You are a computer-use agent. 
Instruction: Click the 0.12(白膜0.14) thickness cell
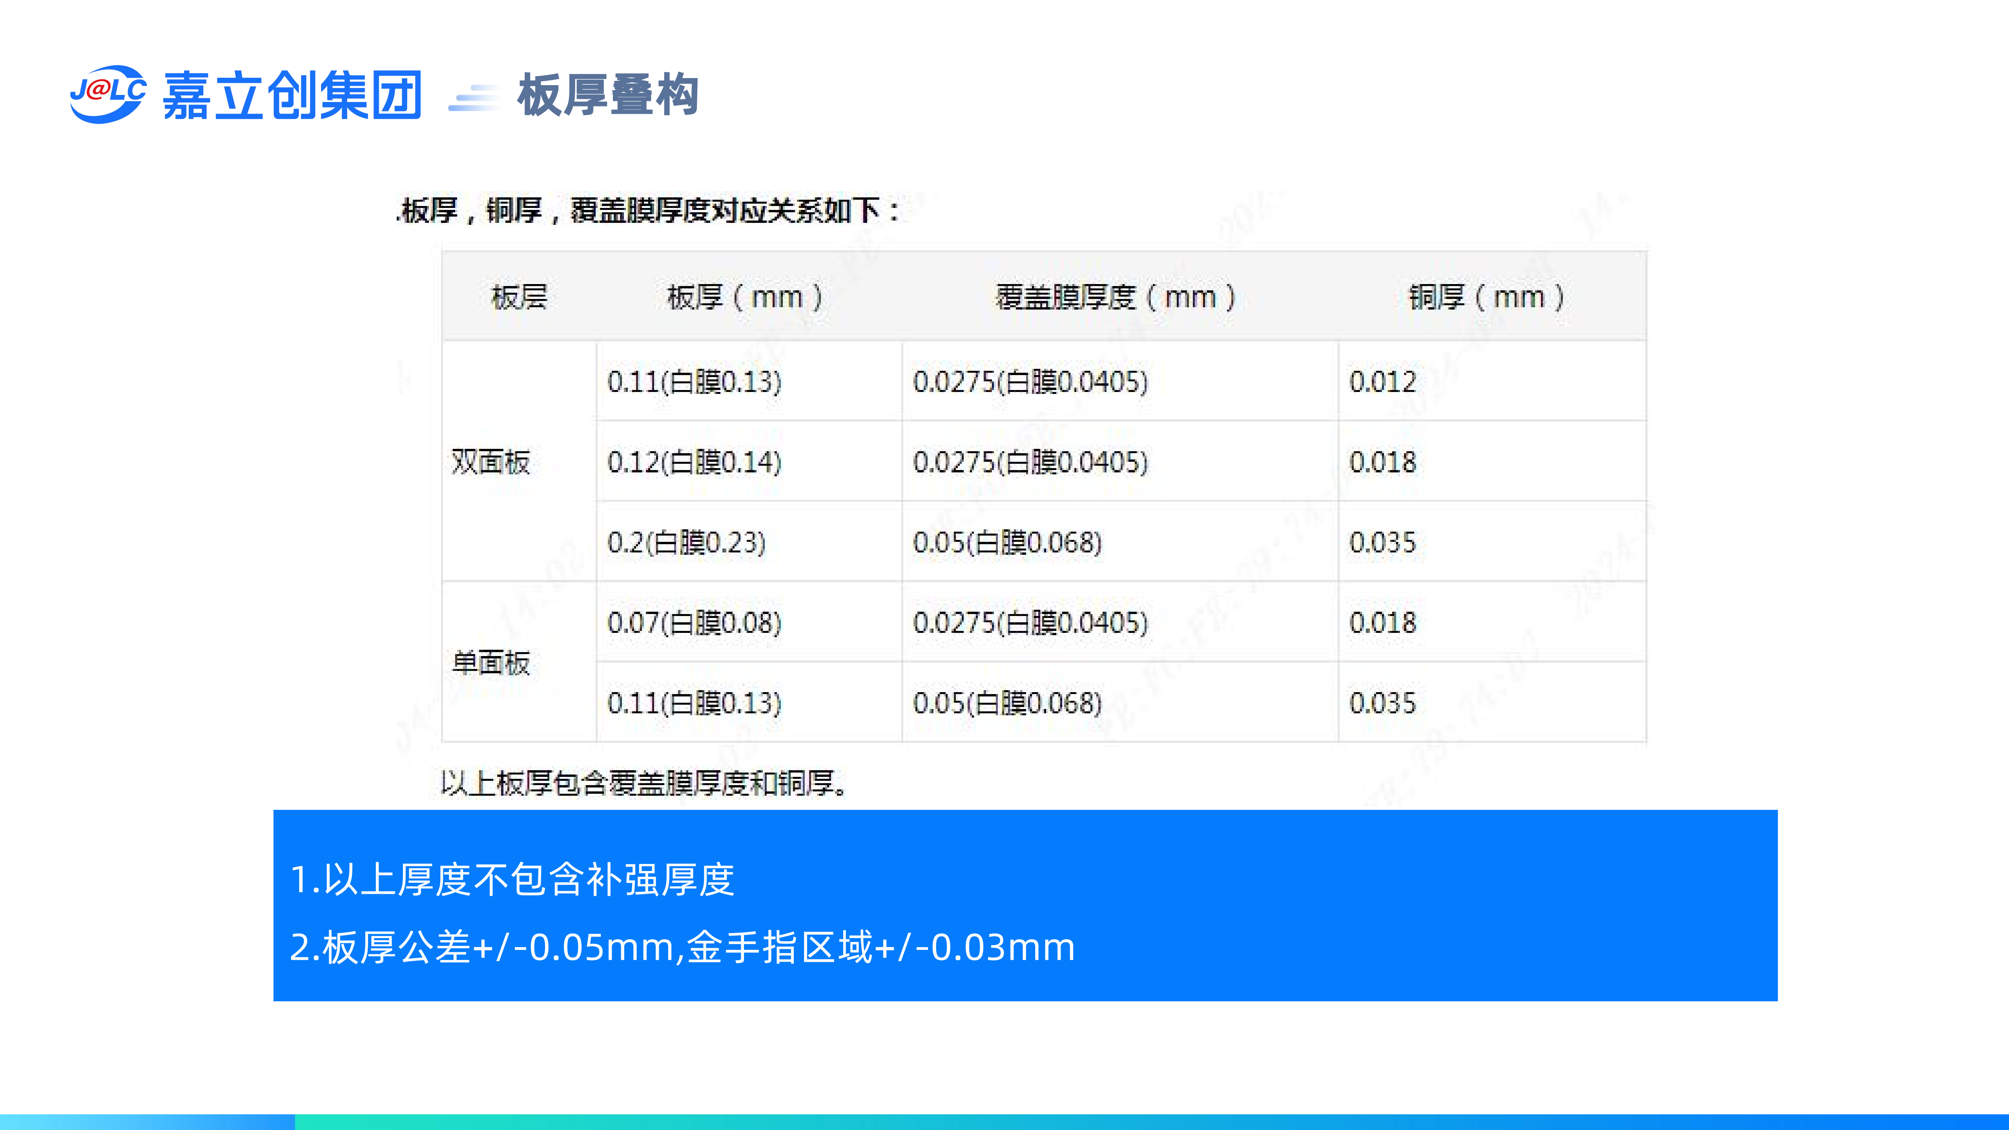(x=694, y=462)
